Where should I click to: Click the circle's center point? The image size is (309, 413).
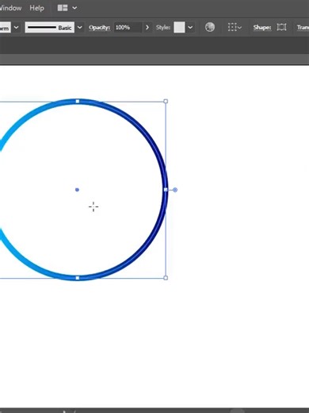coord(77,190)
